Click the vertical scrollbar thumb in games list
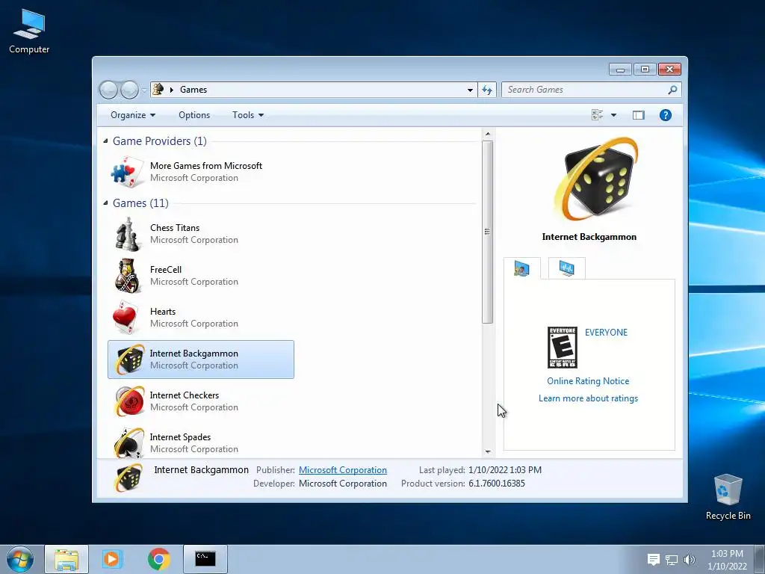This screenshot has height=574, width=765. click(487, 232)
